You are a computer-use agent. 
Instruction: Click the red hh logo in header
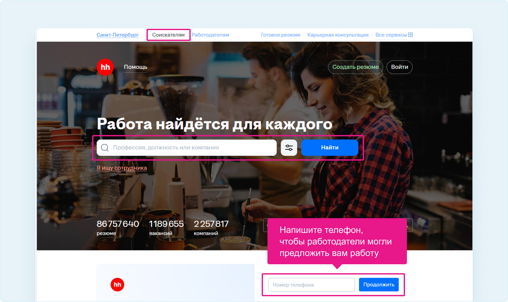tap(105, 67)
